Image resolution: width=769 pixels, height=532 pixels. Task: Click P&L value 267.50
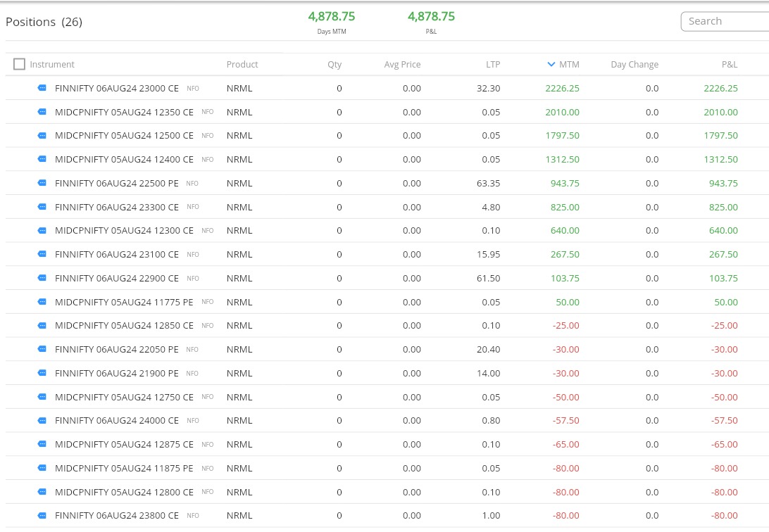coord(723,254)
